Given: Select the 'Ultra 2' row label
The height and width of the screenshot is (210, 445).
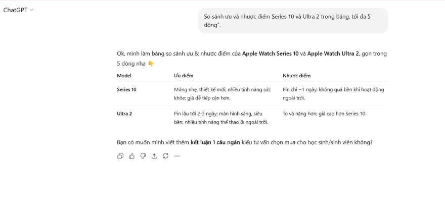Looking at the screenshot, I should click(x=124, y=114).
